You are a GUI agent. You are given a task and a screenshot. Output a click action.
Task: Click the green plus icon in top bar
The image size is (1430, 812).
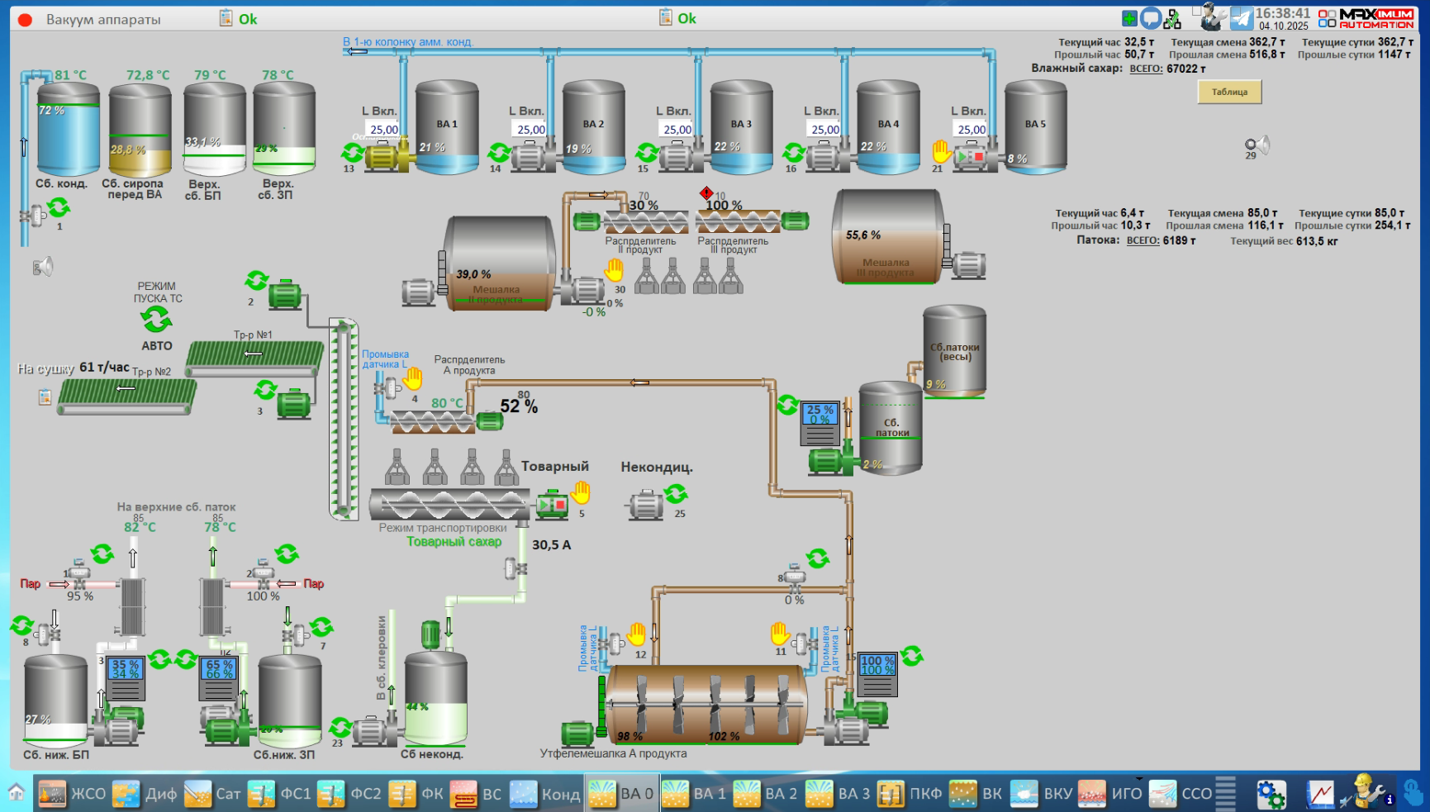click(1129, 18)
